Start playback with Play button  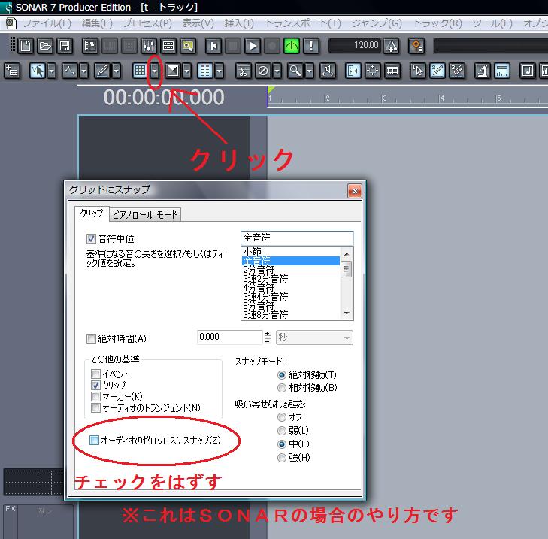click(x=253, y=46)
